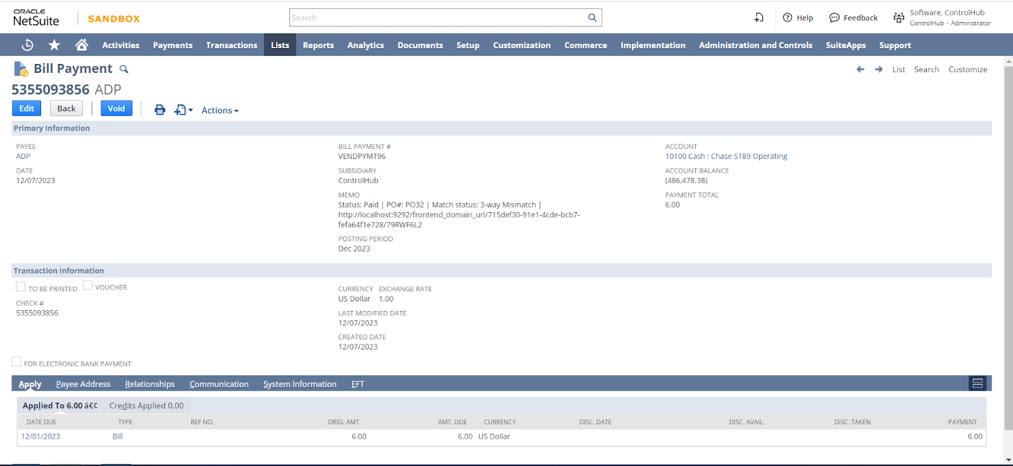Screen dimensions: 1013x466
Task: Switch to the System Information subtab
Action: (299, 384)
